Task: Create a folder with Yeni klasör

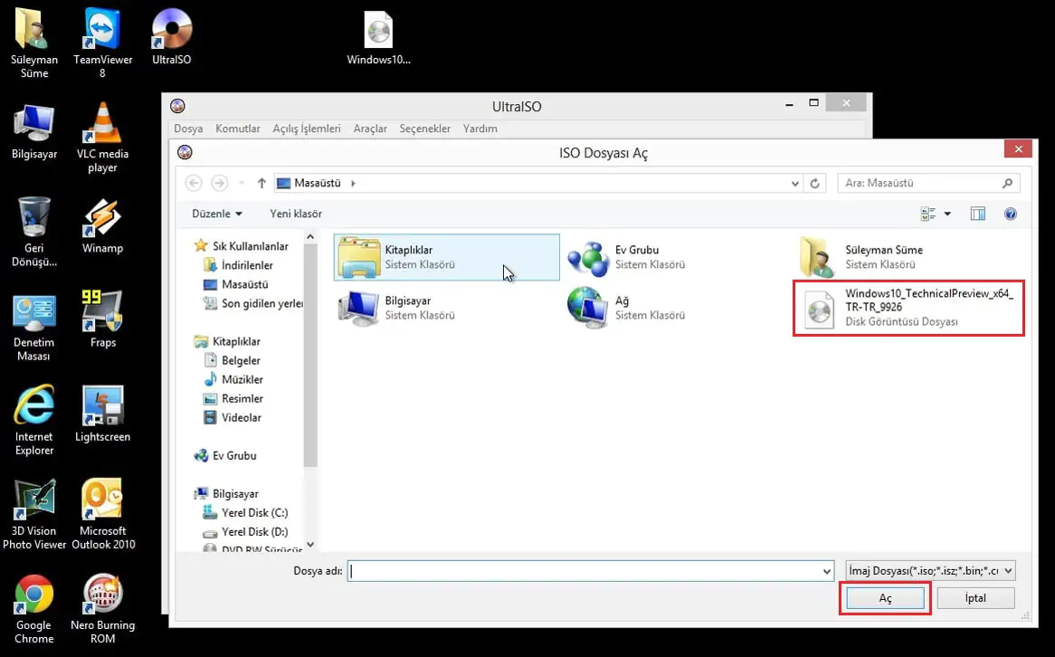Action: pos(296,213)
